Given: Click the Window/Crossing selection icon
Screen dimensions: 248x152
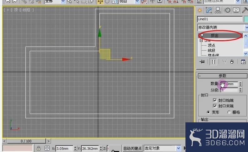Looking at the screenshot, I should 91,2.
